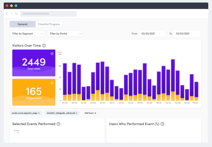
Task: Remove the candu.cruise.segment_page event tag
Action: pos(39,113)
